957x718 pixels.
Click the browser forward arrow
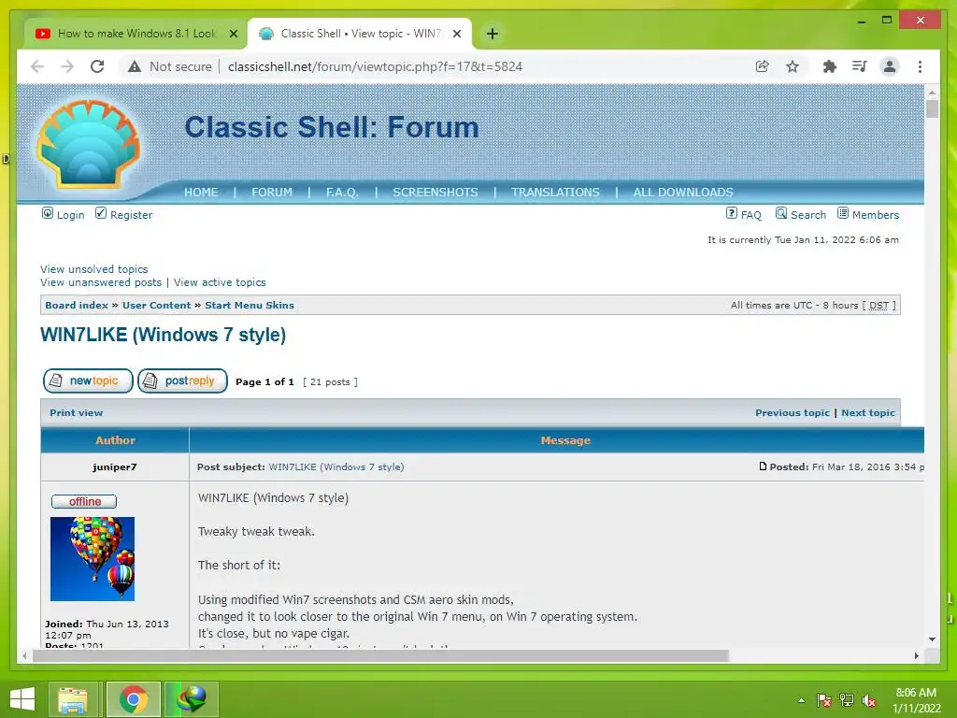point(67,66)
